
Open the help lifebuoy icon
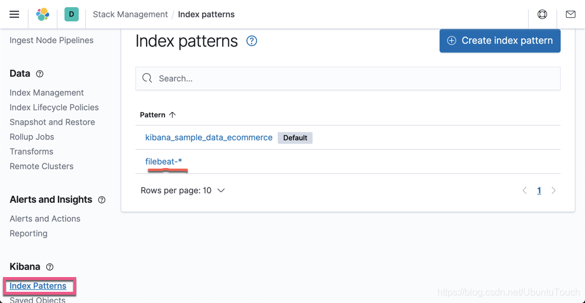(x=542, y=14)
